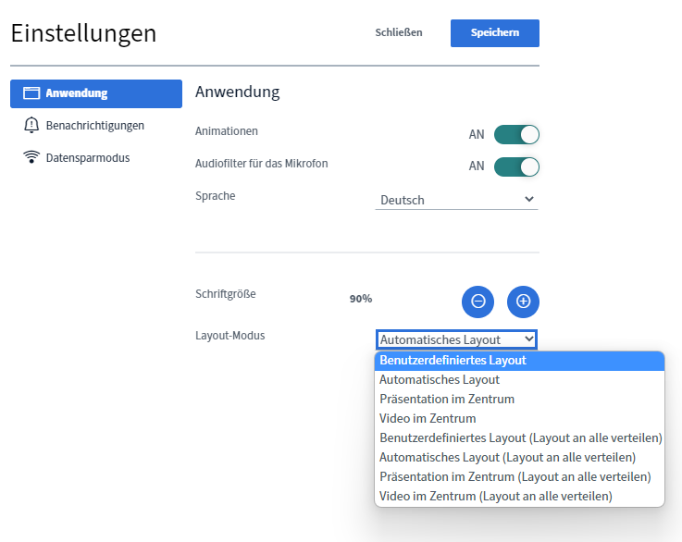The height and width of the screenshot is (542, 682).
Task: Click the Datensparmodus wifi icon
Action: point(31,157)
